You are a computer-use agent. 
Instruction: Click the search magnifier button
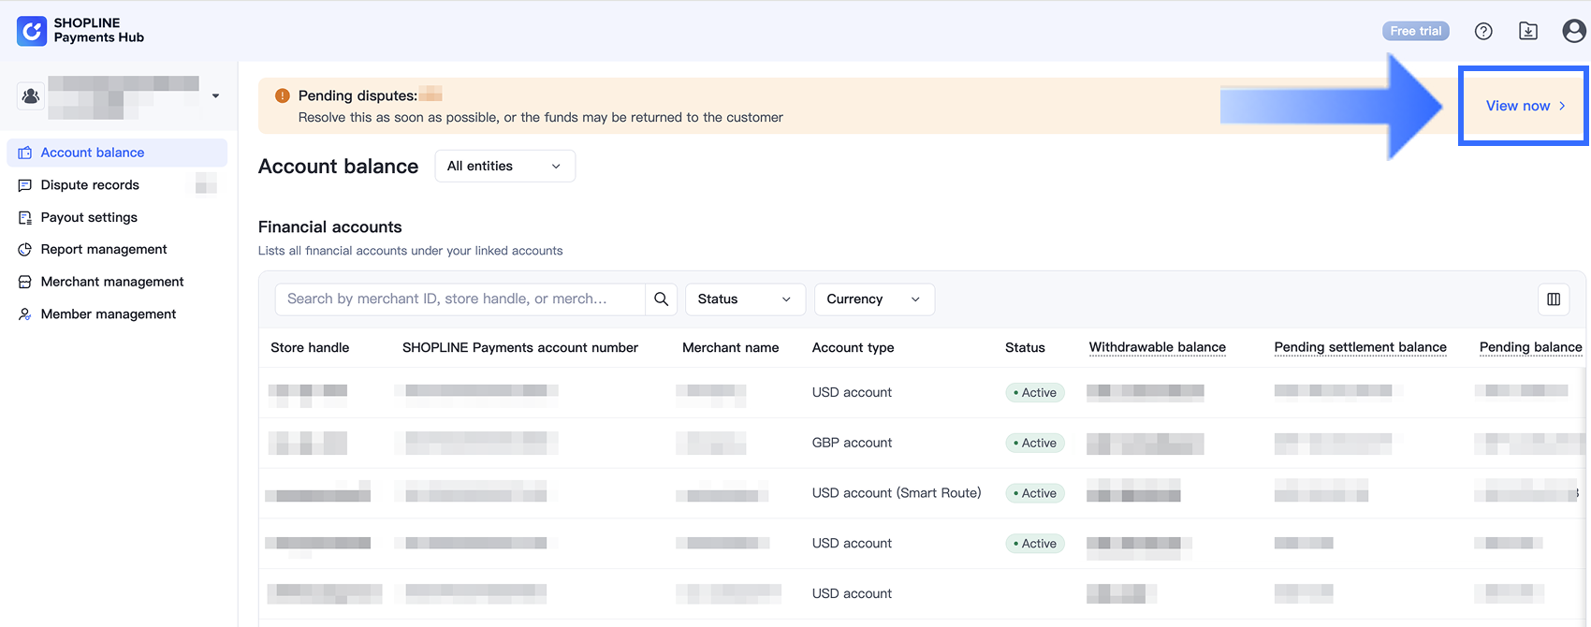tap(661, 299)
